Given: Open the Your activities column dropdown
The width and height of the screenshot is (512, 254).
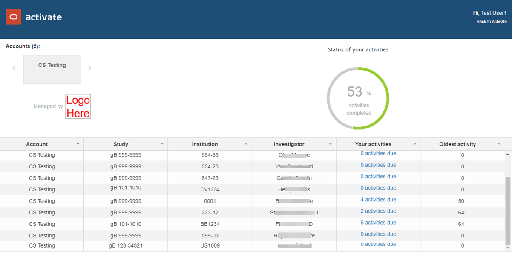Looking at the screenshot, I should [x=415, y=144].
